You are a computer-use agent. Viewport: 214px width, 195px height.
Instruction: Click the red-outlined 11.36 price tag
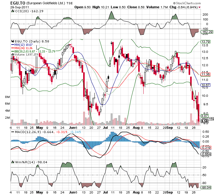[x=205, y=74]
